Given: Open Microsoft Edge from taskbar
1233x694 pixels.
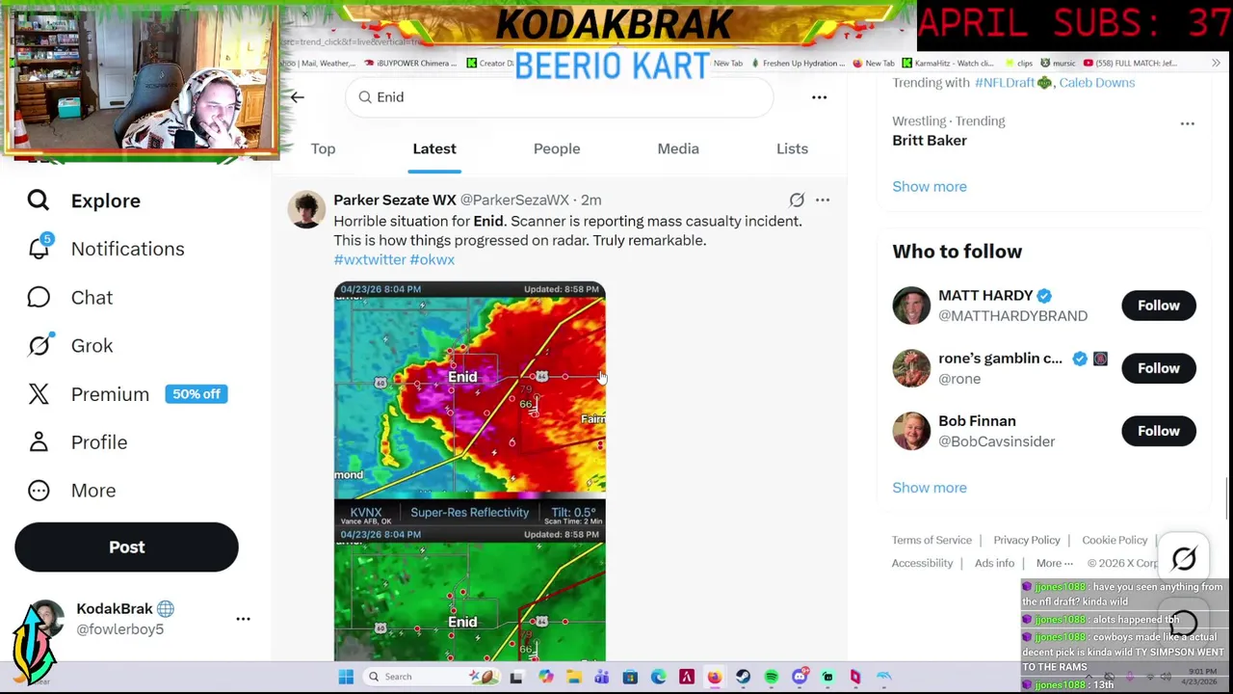Looking at the screenshot, I should pyautogui.click(x=659, y=677).
